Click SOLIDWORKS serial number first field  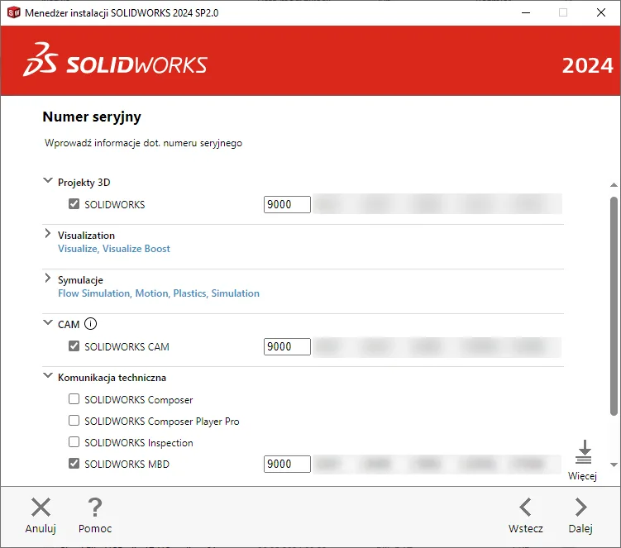click(287, 205)
